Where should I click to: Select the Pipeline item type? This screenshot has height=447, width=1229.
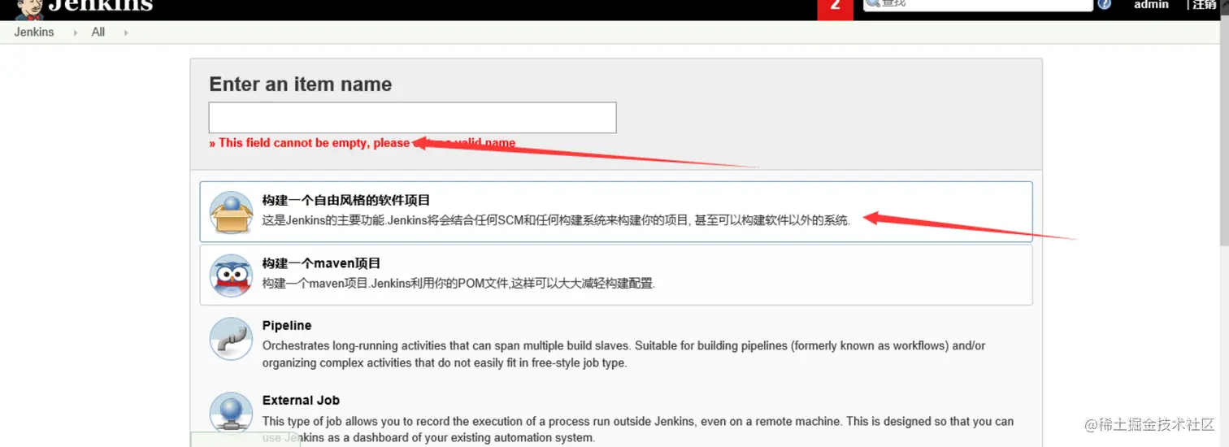click(x=616, y=344)
